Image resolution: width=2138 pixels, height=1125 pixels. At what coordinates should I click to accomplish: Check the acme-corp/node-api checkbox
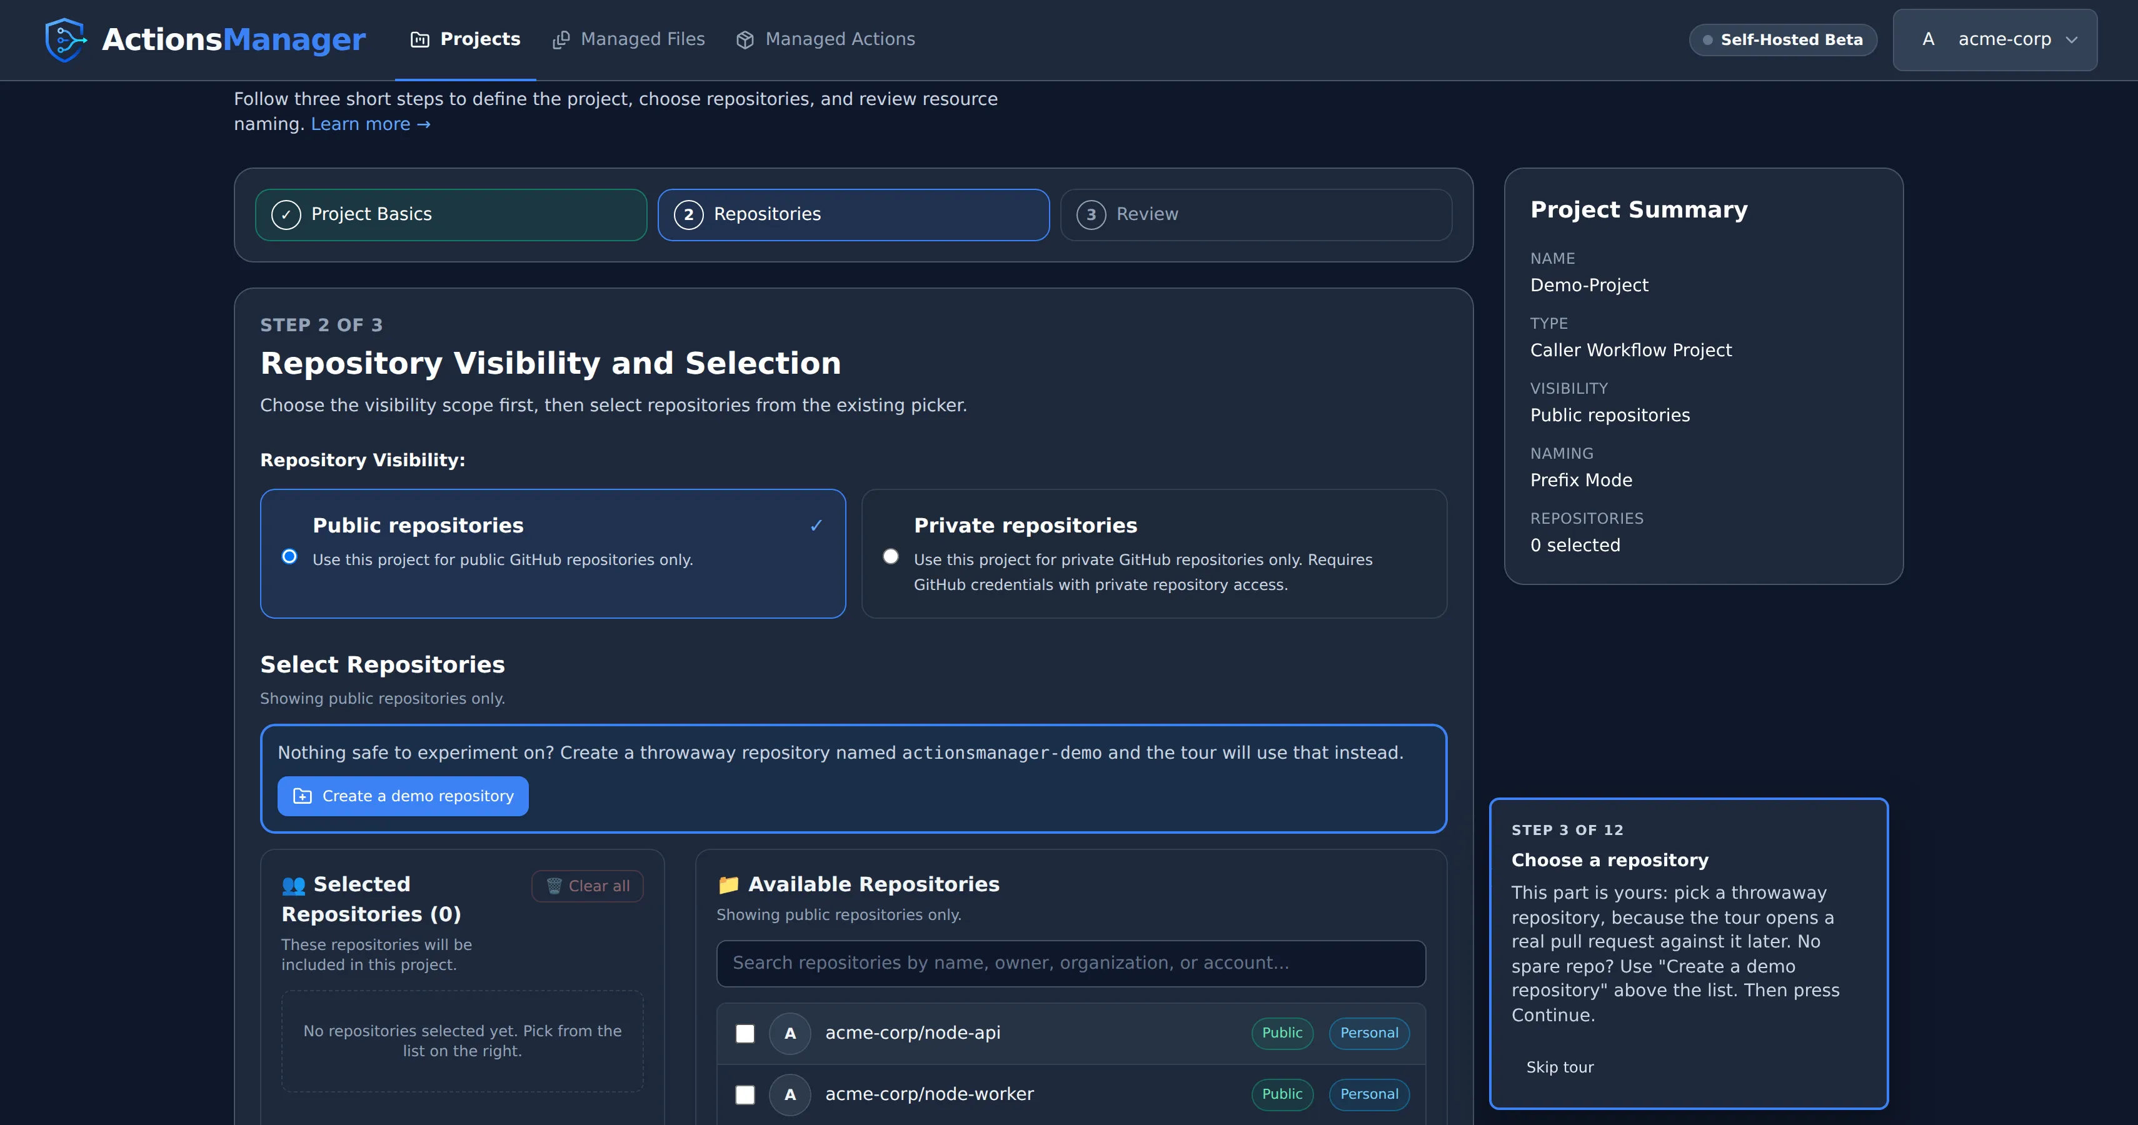[745, 1034]
